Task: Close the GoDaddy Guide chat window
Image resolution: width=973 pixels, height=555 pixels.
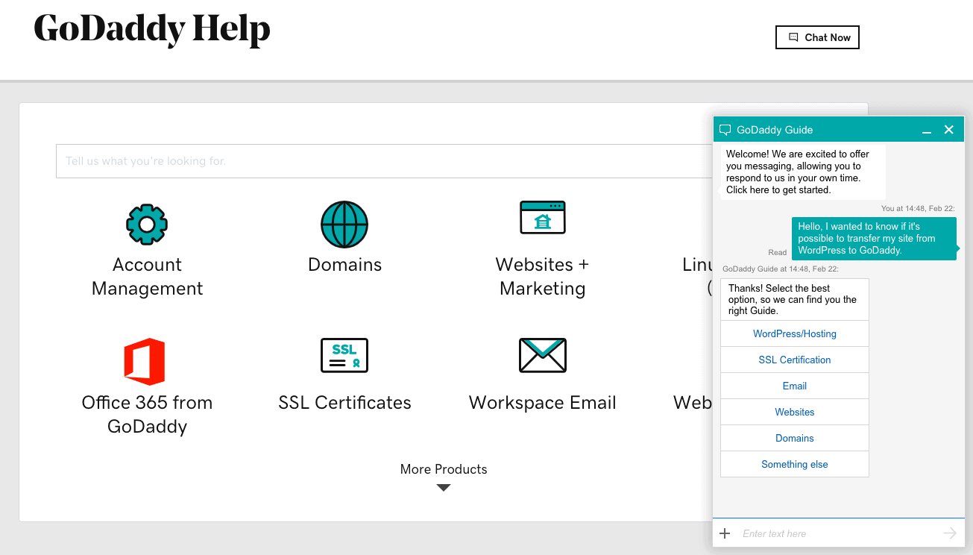Action: click(x=949, y=130)
